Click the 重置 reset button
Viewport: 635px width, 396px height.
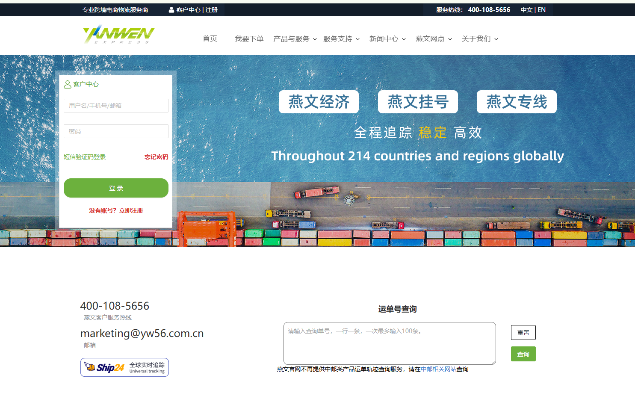[523, 332]
